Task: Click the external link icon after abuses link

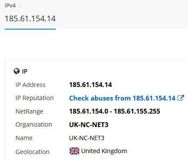Action: [181, 98]
